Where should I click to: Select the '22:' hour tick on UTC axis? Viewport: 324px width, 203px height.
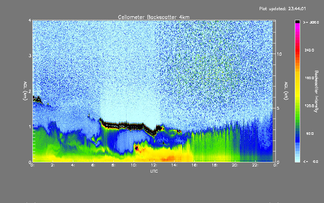[x=255, y=165]
